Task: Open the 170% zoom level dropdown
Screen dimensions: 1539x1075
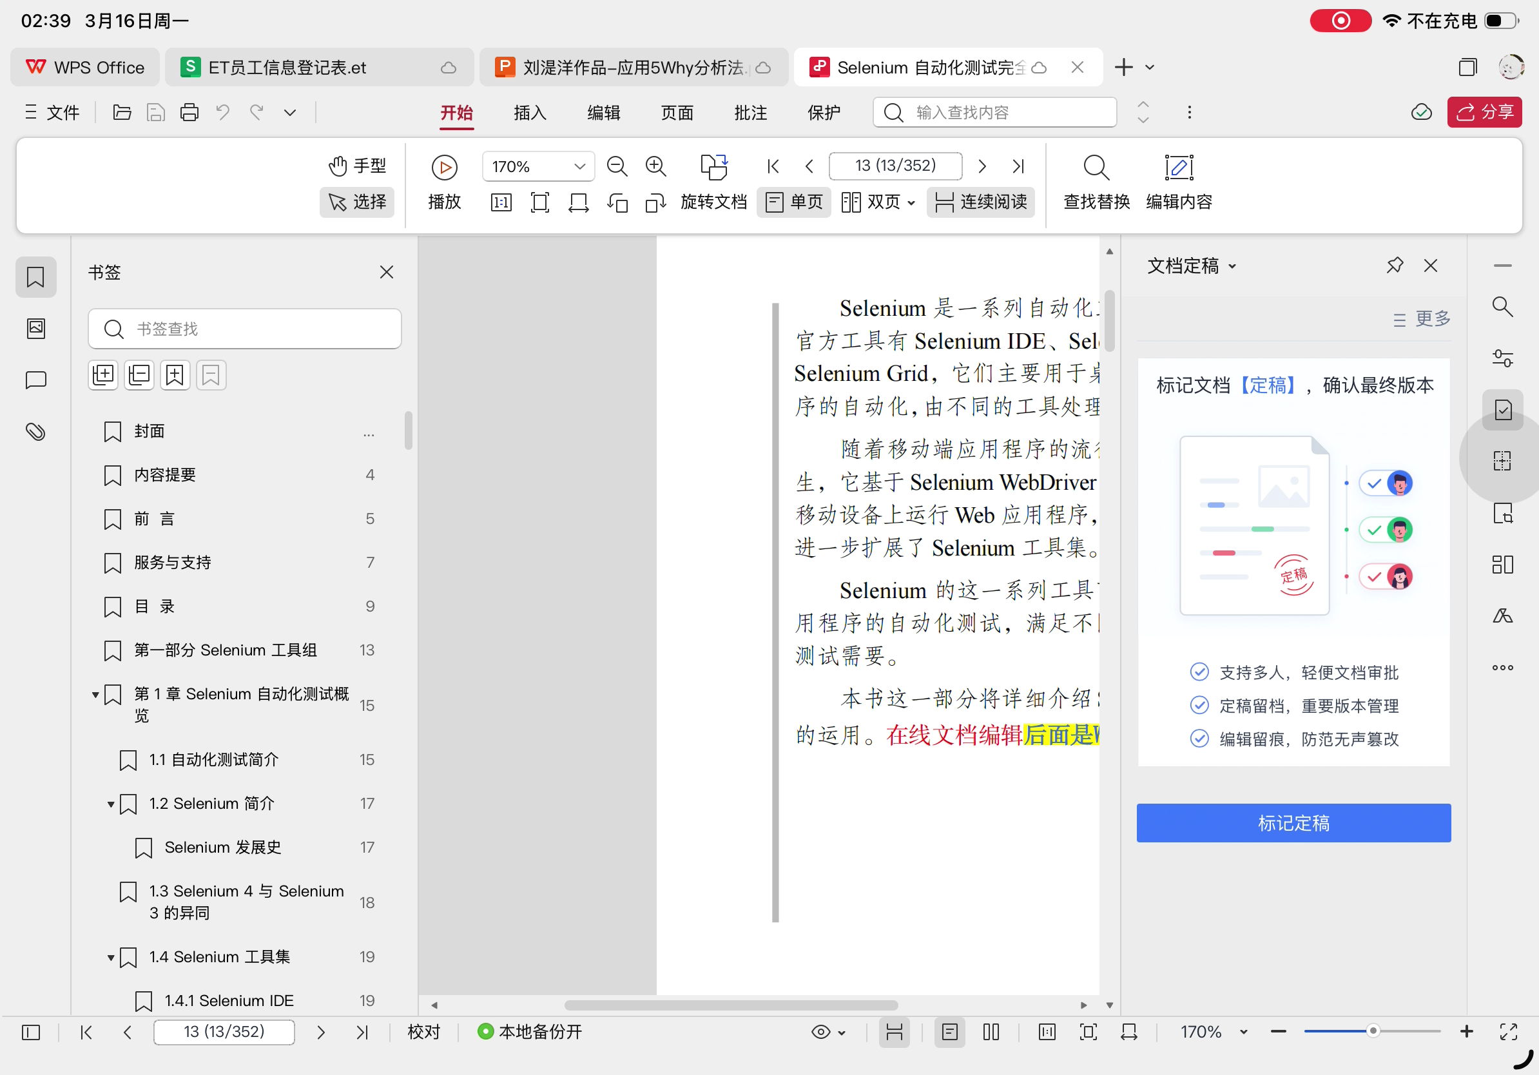Action: (579, 166)
